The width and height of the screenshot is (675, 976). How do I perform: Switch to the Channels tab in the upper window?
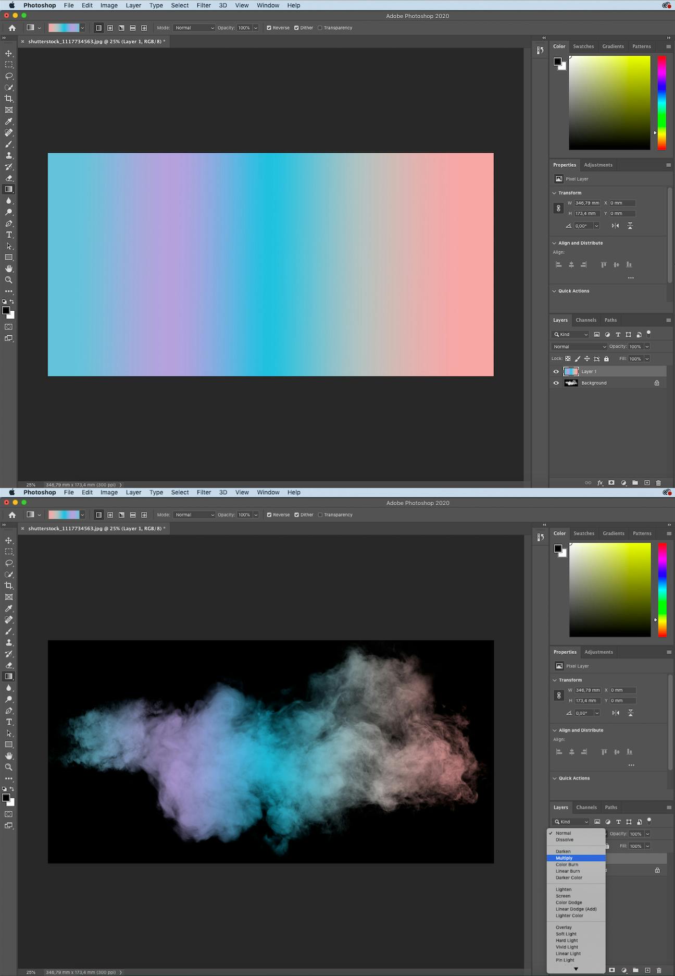pos(586,320)
